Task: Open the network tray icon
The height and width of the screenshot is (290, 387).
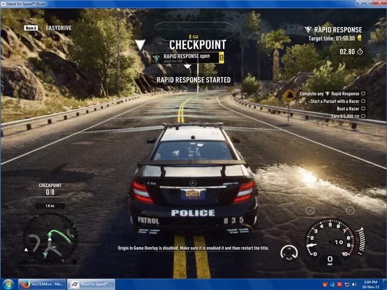Action: [347, 285]
